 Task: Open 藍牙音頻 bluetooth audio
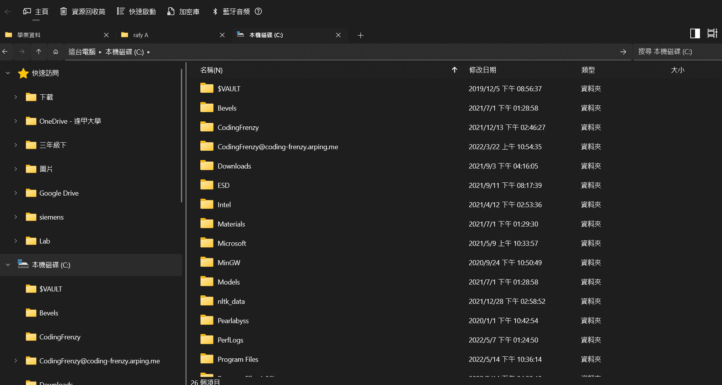231,12
